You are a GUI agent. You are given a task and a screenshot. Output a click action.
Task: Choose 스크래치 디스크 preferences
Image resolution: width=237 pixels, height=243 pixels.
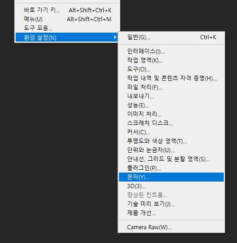171,123
